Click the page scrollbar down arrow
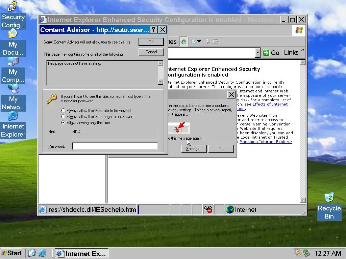Viewport: 346px width, 259px height. pos(303,200)
